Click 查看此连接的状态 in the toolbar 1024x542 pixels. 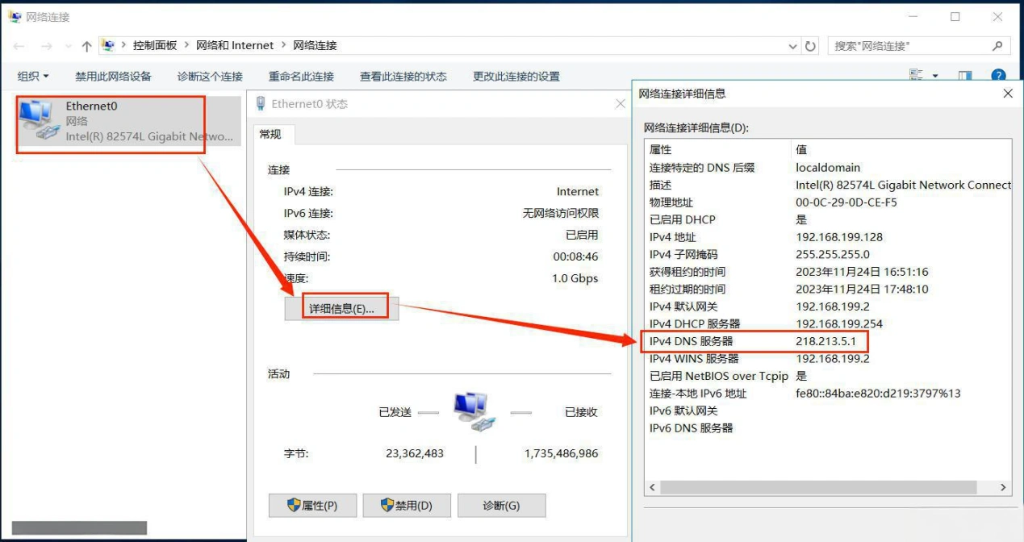point(403,77)
